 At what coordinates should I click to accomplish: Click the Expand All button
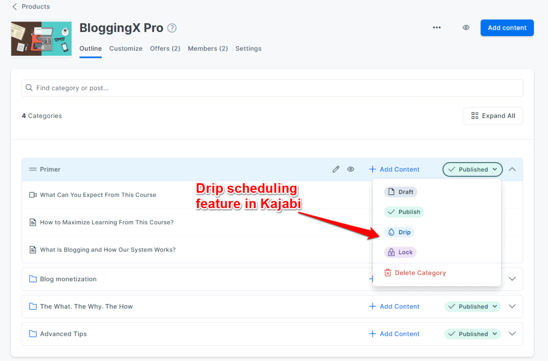pos(493,116)
